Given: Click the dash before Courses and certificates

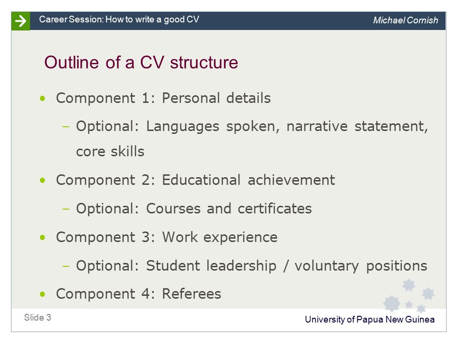Looking at the screenshot, I should [x=66, y=209].
